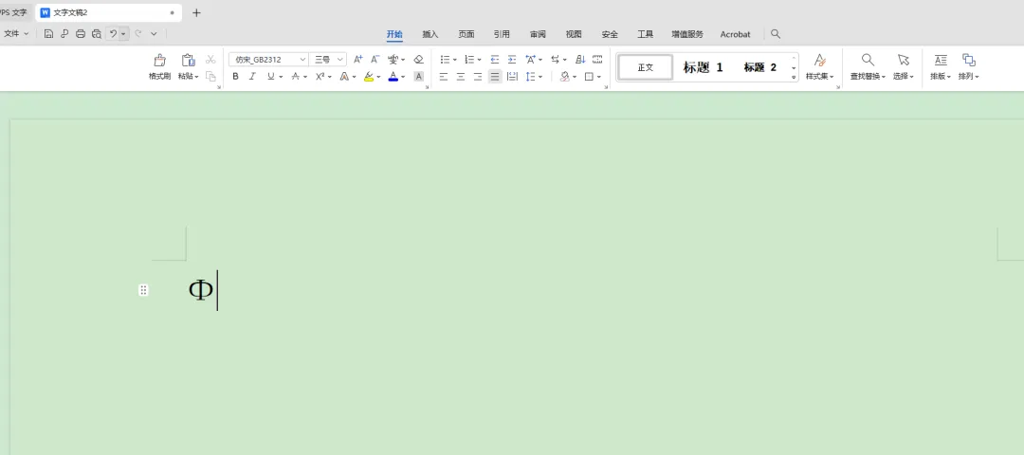
Task: Justify the paragraph alignment
Action: [495, 77]
